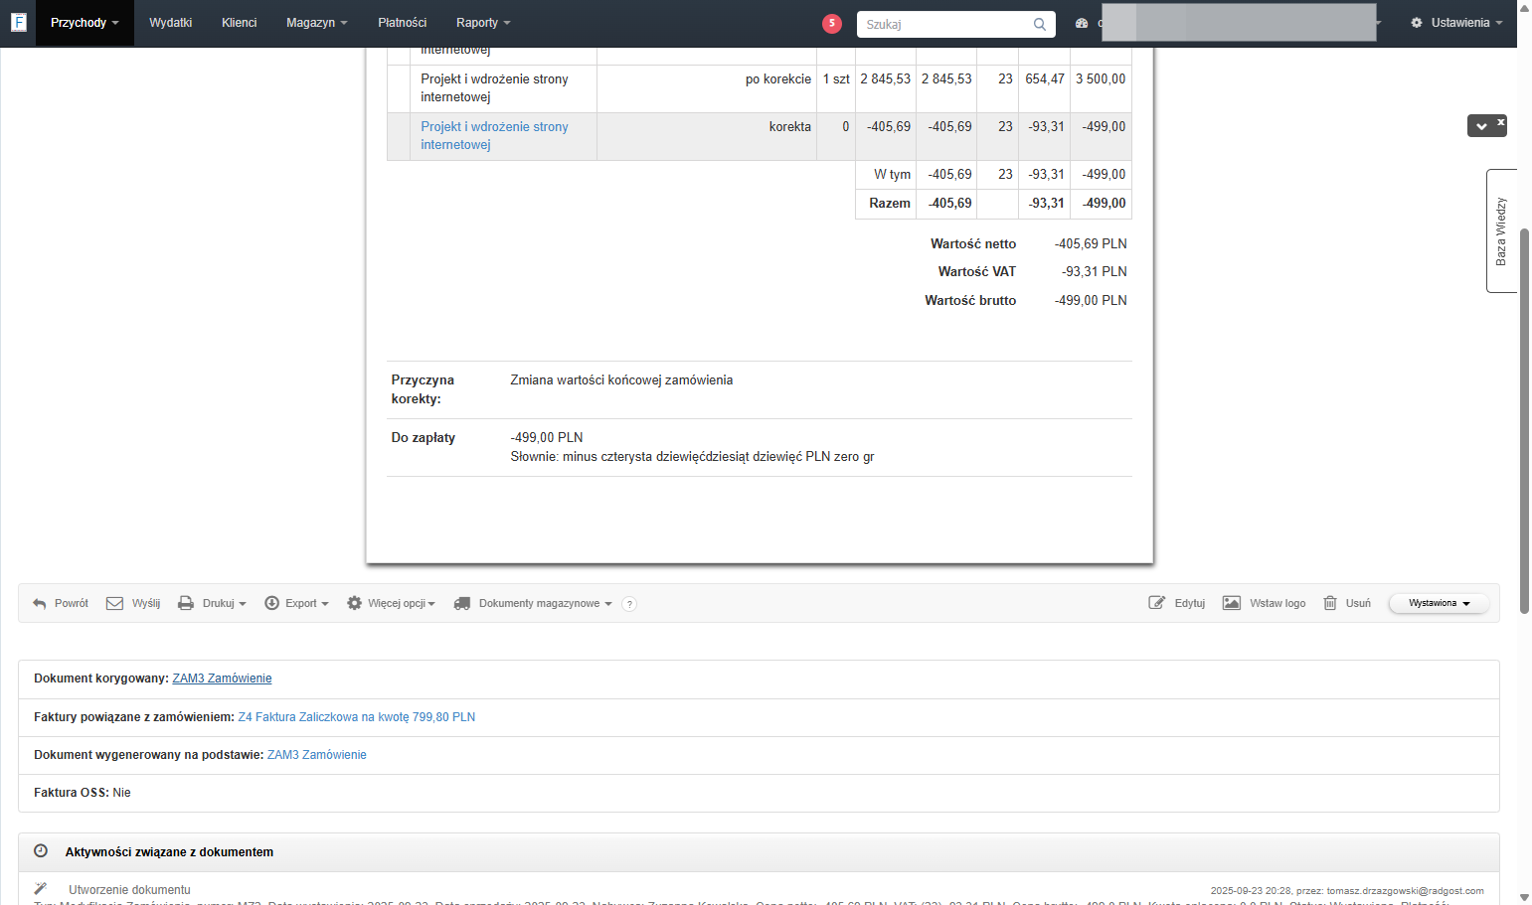
Task: Click the clock icon beside Aktywności związane z dokumentem
Action: (x=41, y=851)
